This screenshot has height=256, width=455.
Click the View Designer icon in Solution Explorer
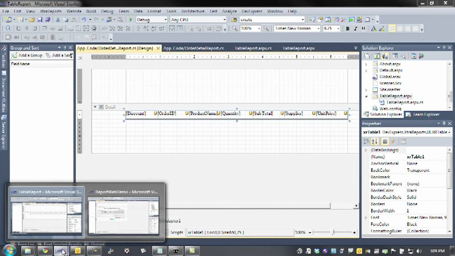pos(395,56)
